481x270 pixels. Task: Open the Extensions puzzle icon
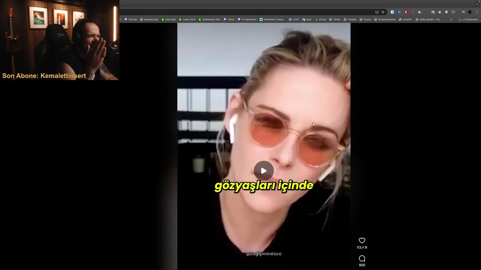(x=453, y=12)
